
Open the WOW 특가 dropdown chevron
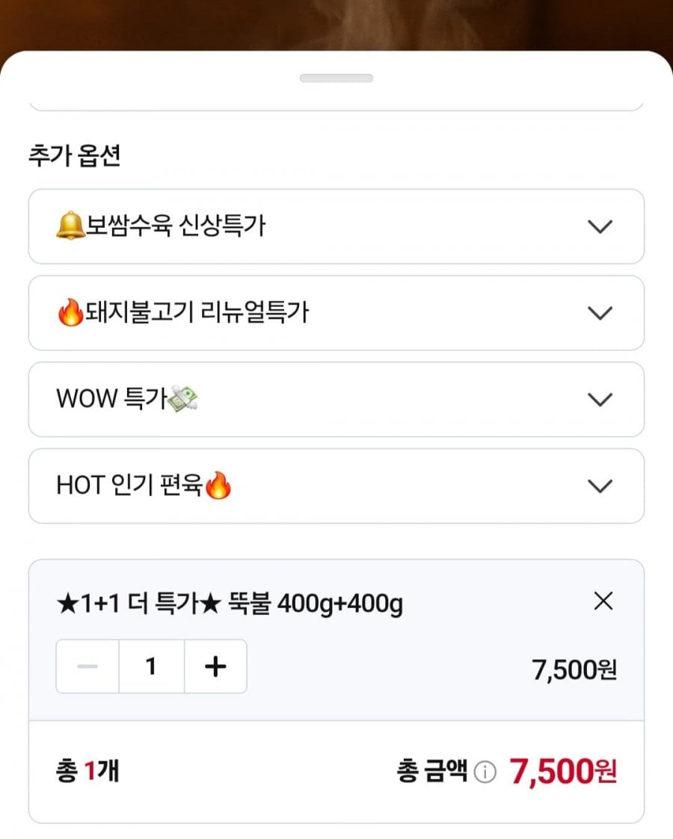click(600, 400)
